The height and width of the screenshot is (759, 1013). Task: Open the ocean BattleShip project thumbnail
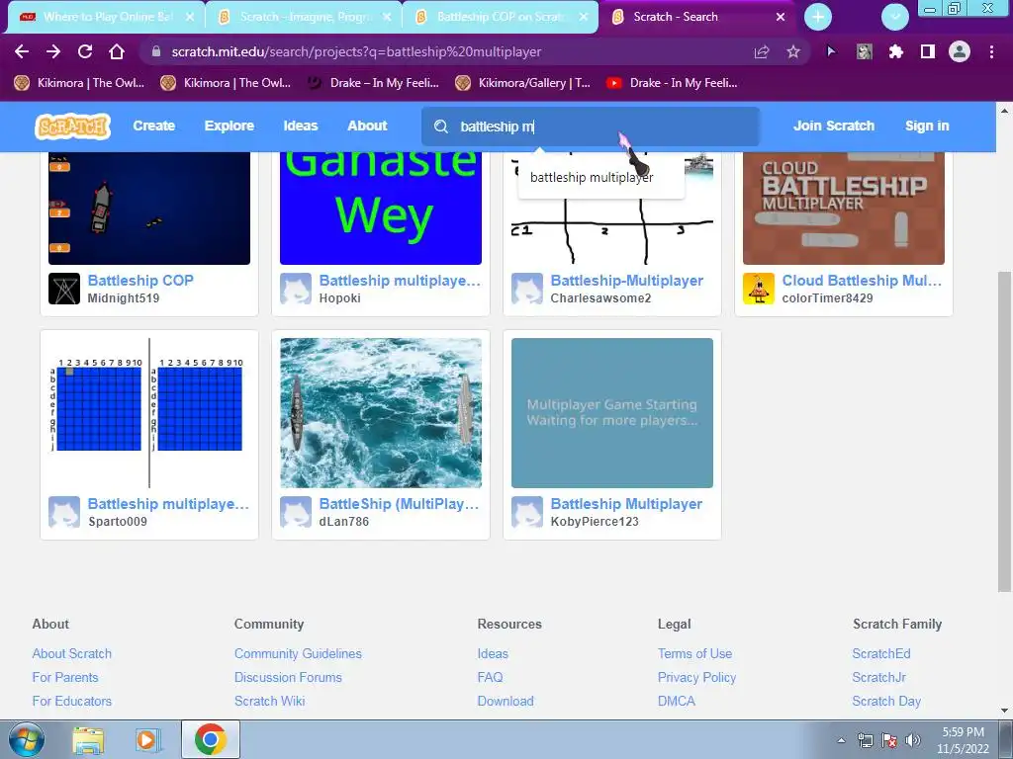pos(381,412)
